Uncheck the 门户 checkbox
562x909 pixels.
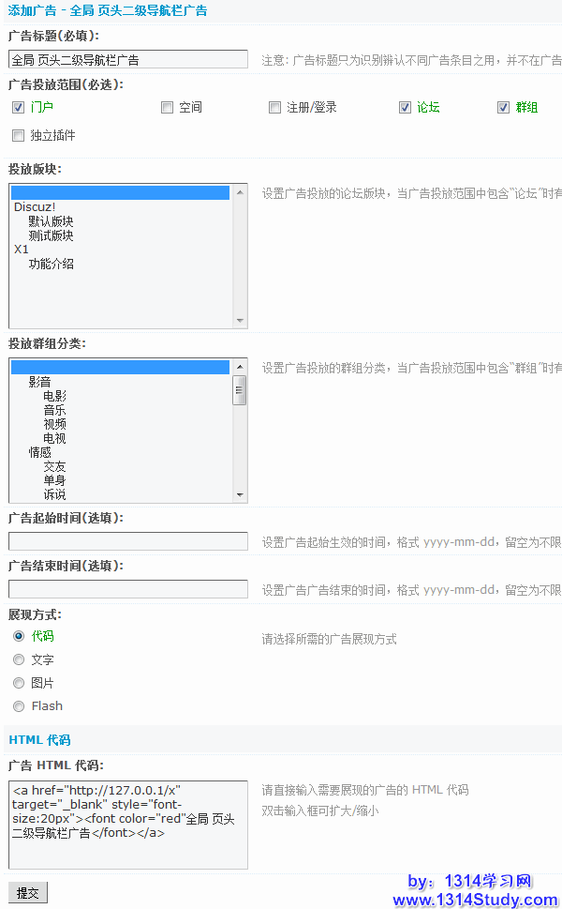18,107
